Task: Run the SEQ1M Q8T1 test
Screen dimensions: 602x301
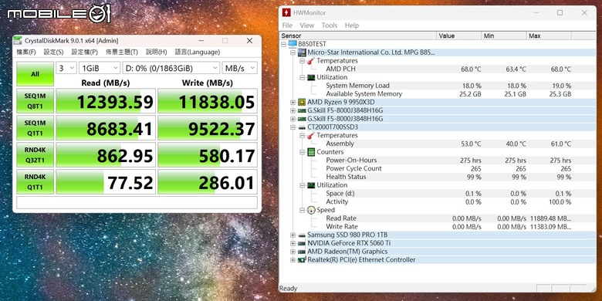Action: [x=35, y=100]
